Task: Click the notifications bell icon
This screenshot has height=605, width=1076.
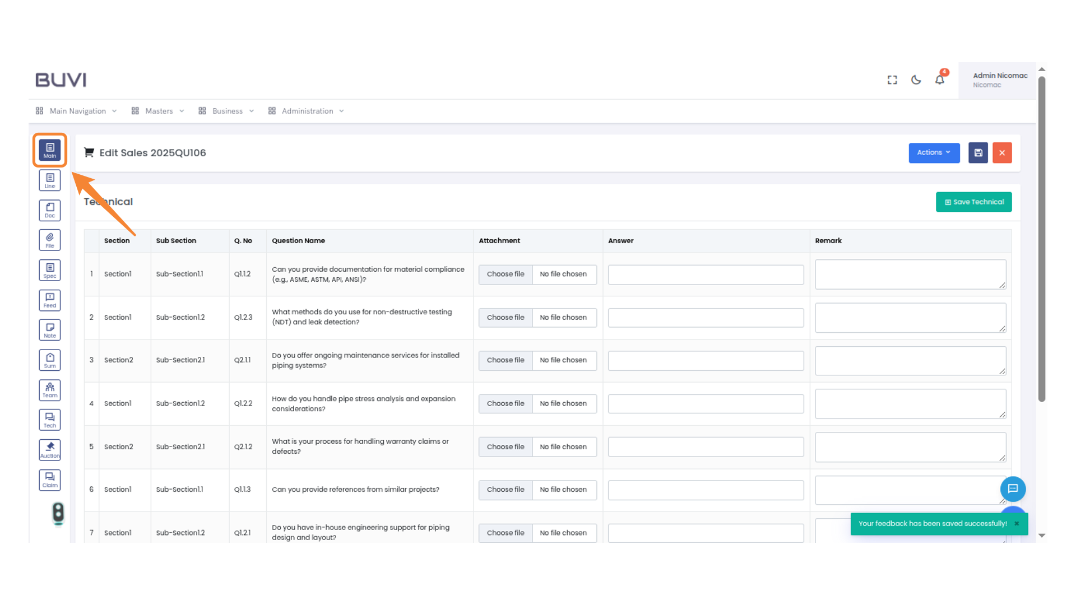Action: click(940, 80)
